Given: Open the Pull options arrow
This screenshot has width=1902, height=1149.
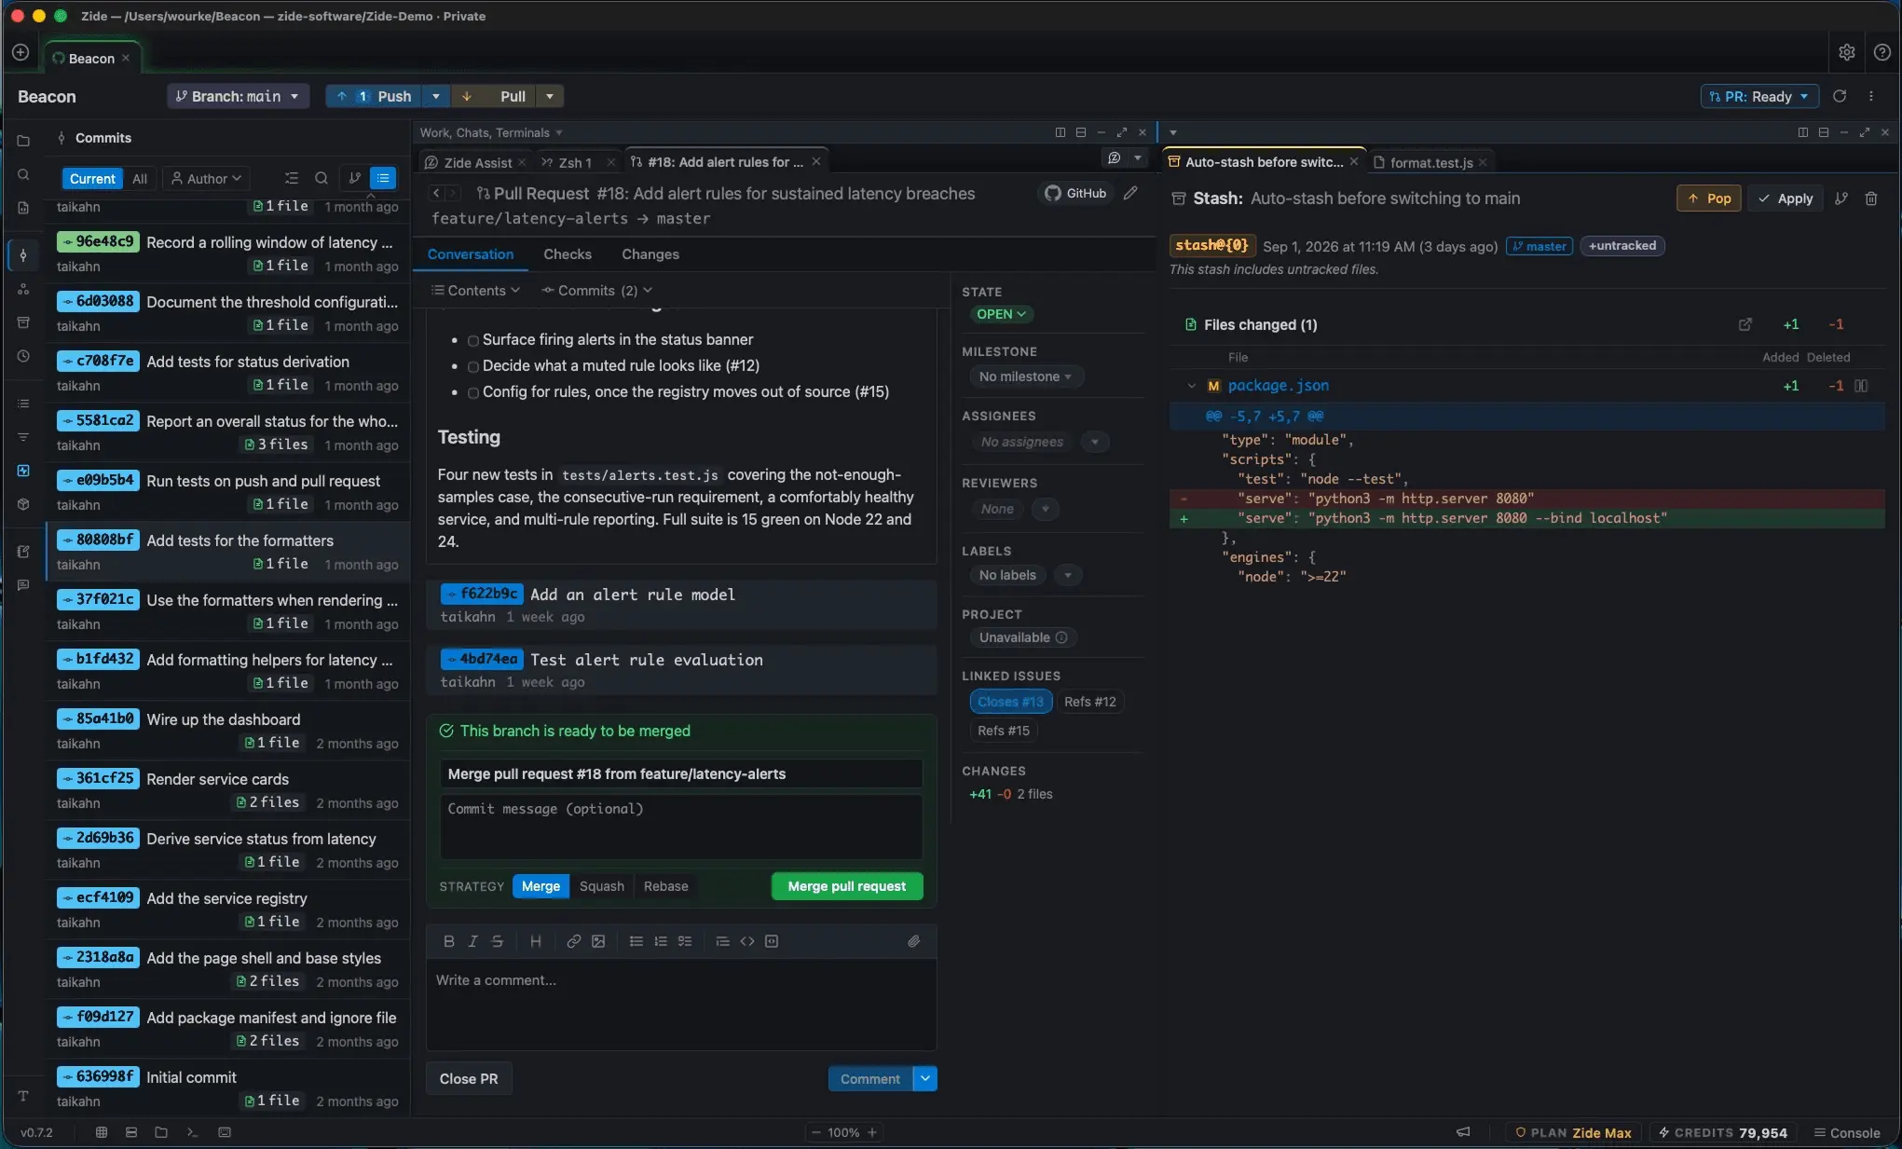Looking at the screenshot, I should click(550, 96).
